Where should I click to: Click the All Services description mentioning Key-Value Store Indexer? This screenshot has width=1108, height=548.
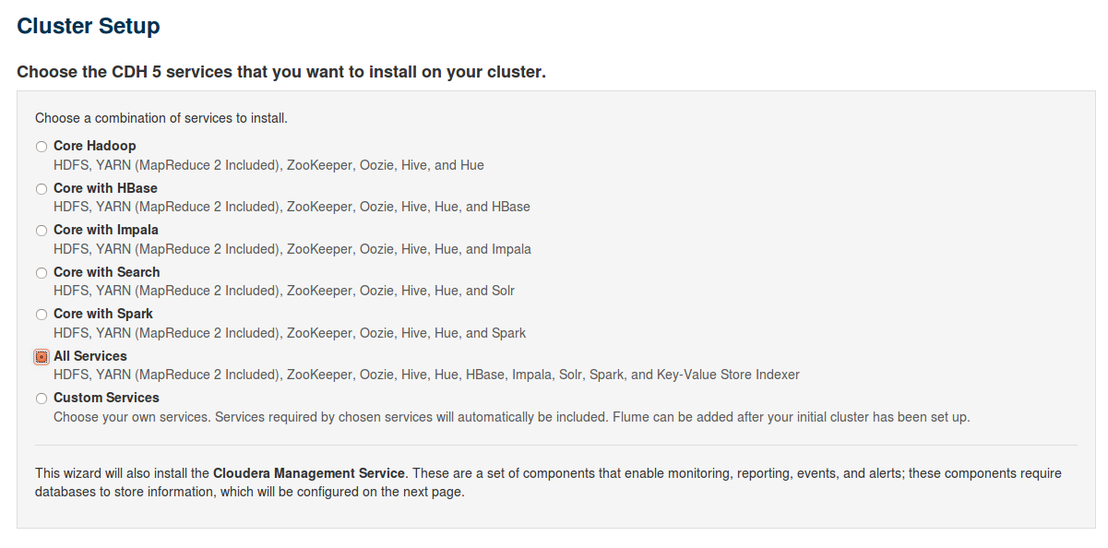coord(426,375)
